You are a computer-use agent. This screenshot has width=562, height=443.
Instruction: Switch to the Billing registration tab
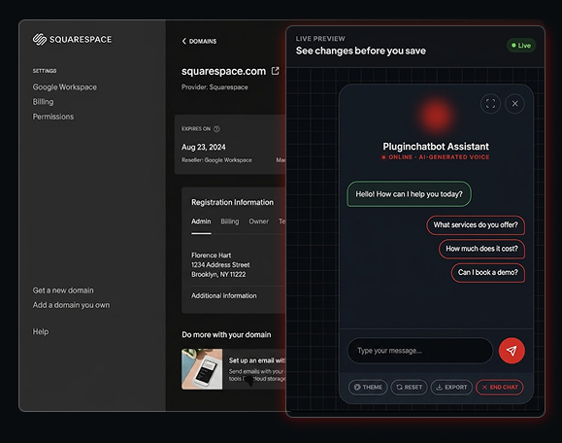(x=230, y=221)
